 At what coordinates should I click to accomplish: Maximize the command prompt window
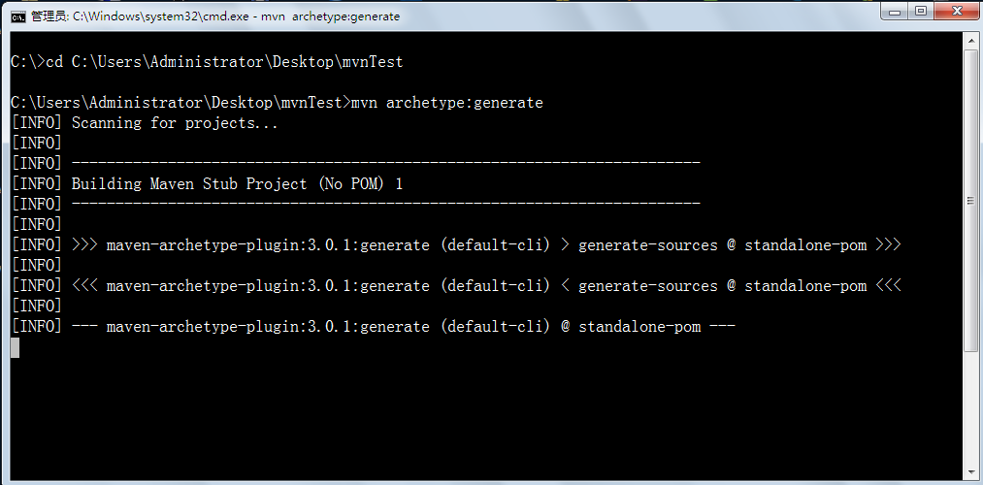(x=920, y=12)
